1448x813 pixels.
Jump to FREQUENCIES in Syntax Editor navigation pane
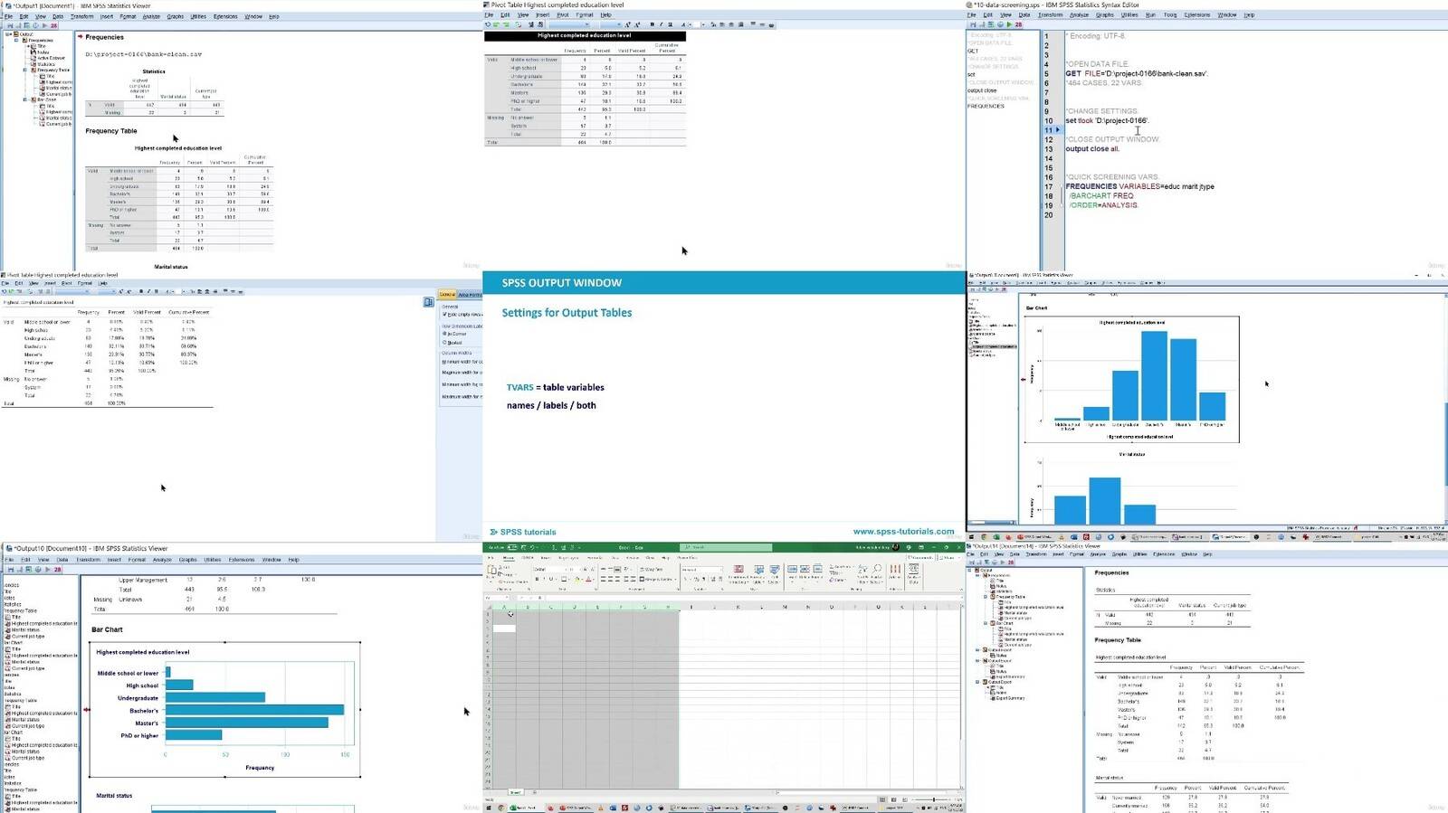click(x=986, y=106)
